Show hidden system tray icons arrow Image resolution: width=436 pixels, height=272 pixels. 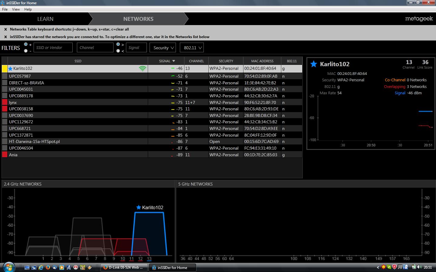[x=378, y=267]
